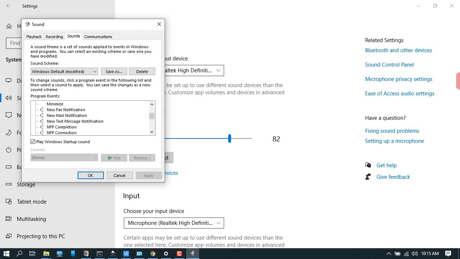This screenshot has height=259, width=460.
Task: Open File Explorer from the taskbar
Action: pyautogui.click(x=46, y=254)
